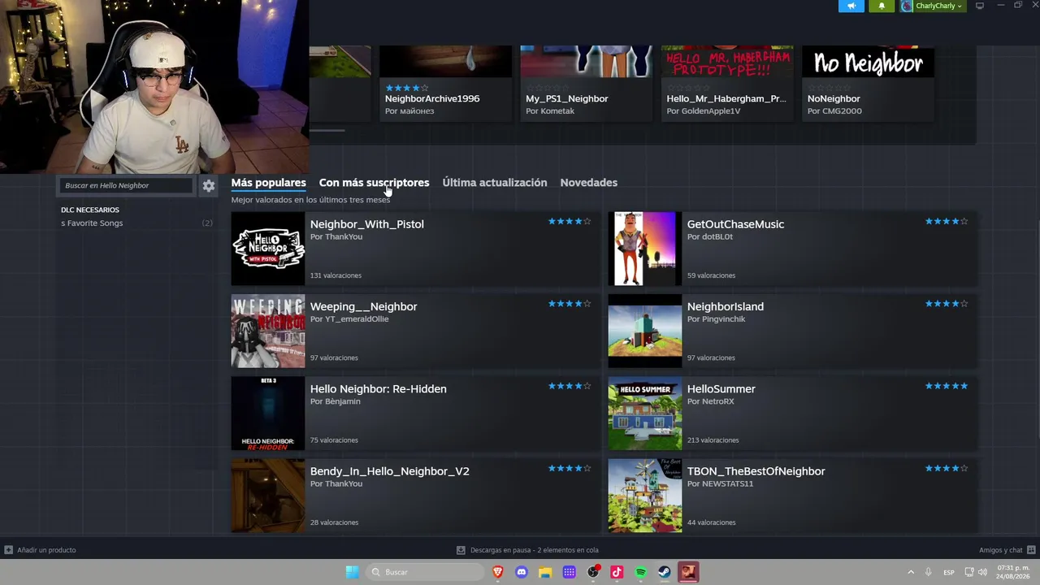Open the taskbar clock and calendar
Viewport: 1040px width, 585px height.
(x=1012, y=572)
